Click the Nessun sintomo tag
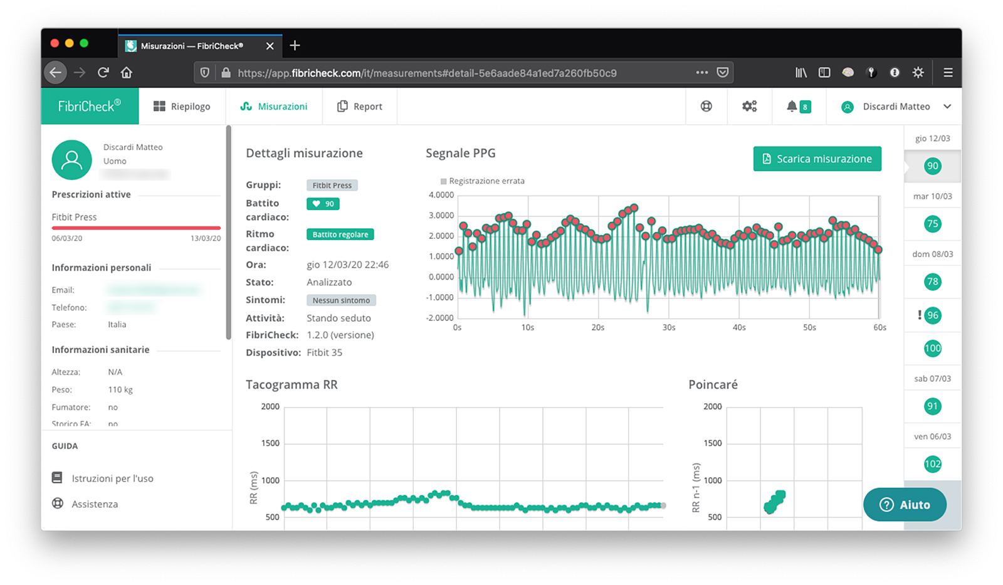The image size is (1003, 585). click(x=341, y=300)
